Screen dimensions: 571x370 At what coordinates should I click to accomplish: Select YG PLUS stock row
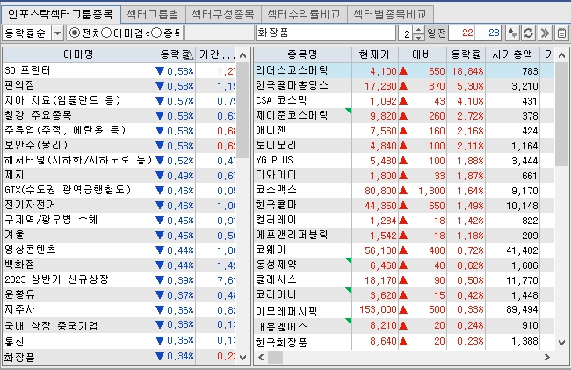click(x=404, y=160)
